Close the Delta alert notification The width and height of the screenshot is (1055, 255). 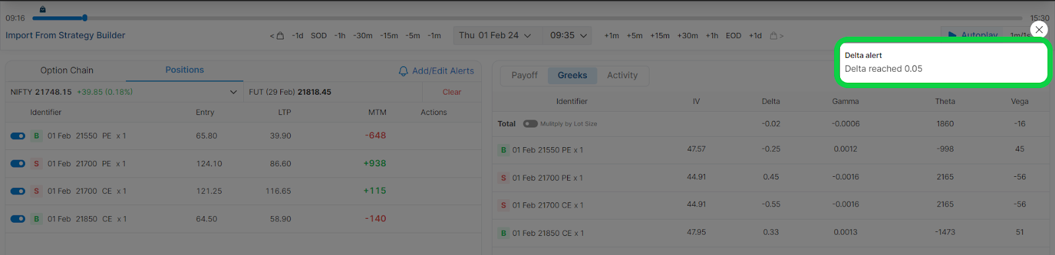coord(1039,30)
